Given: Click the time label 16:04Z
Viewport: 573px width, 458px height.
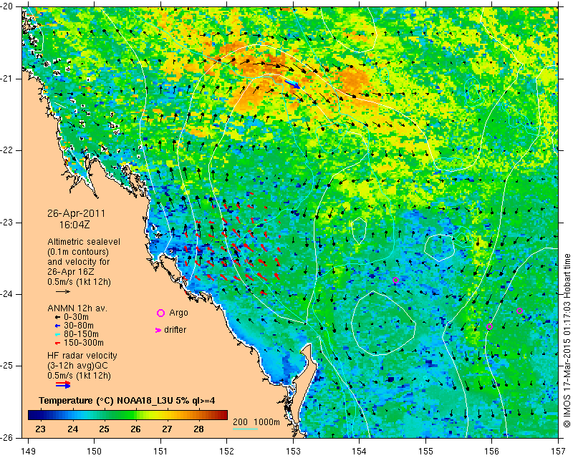Looking at the screenshot, I should (x=74, y=225).
